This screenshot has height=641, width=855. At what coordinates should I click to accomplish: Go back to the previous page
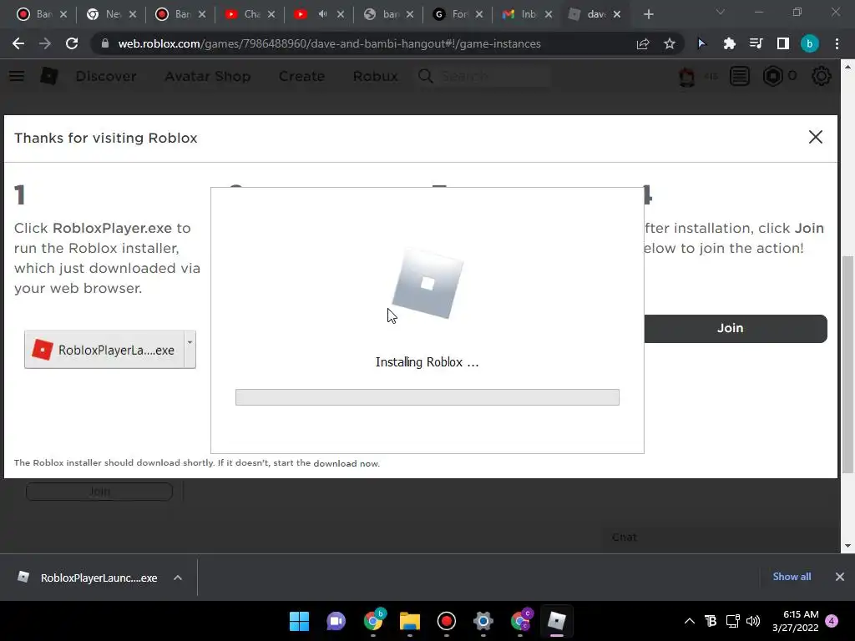[18, 43]
